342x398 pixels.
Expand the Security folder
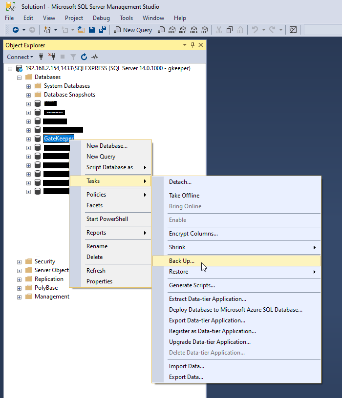point(20,262)
